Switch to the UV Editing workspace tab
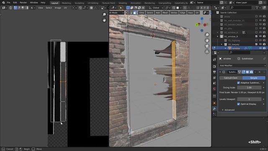This screenshot has height=151, width=268. 93,3
